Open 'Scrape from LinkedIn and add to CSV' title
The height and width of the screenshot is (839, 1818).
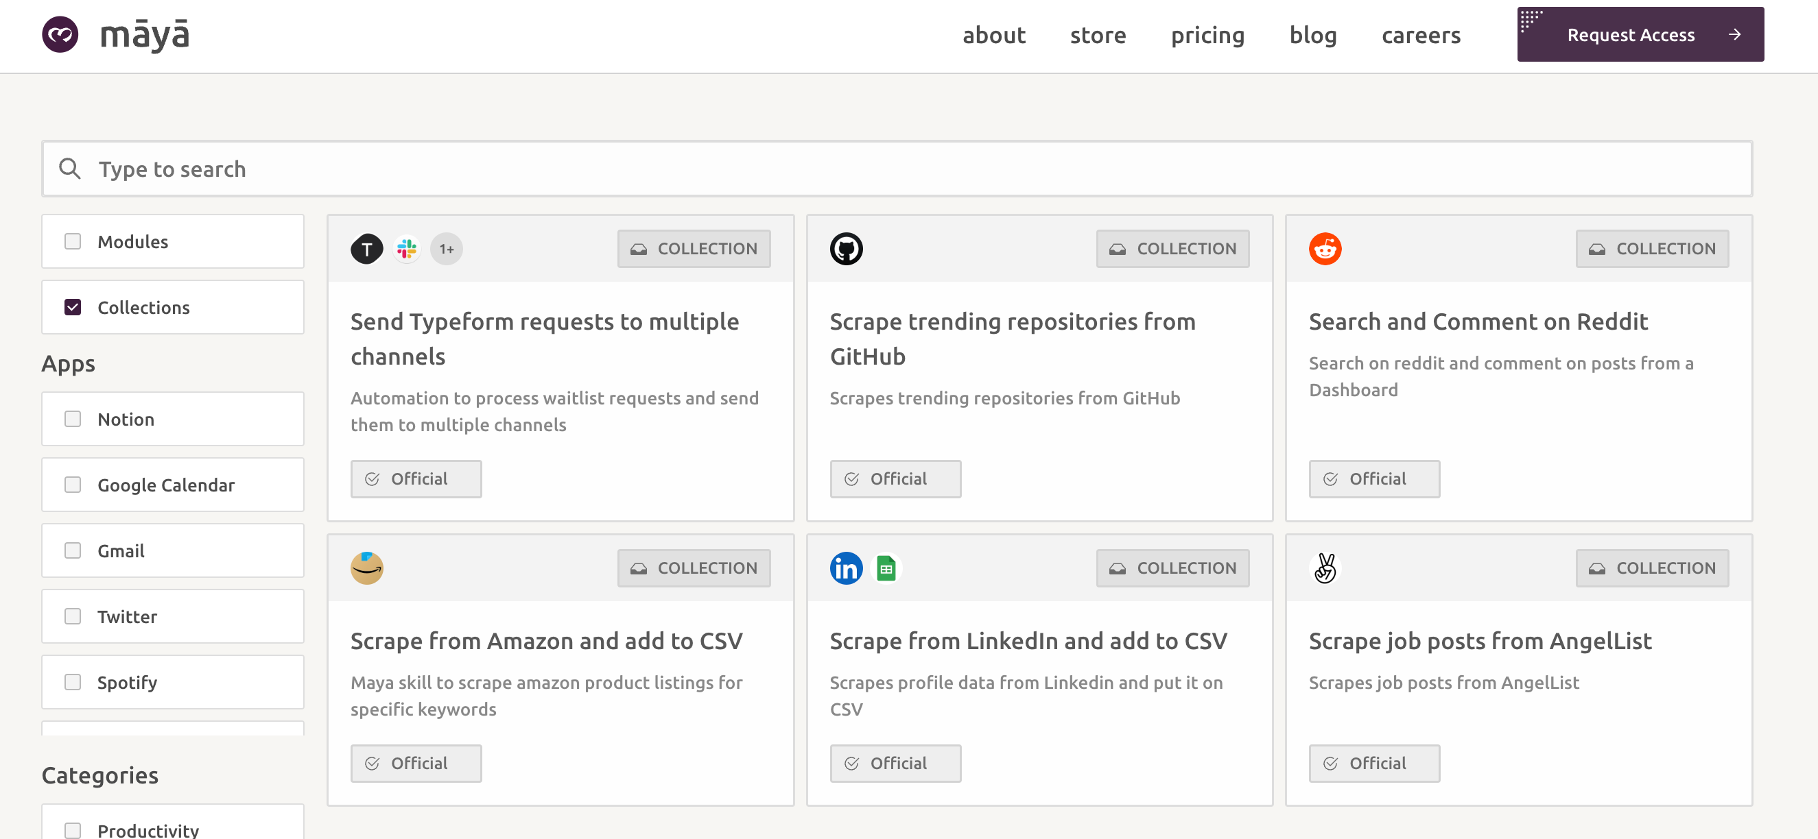click(1028, 641)
